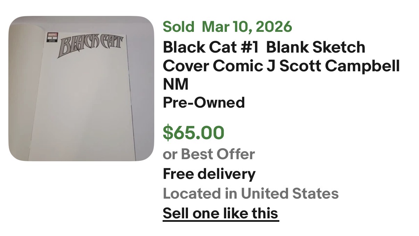Viewport: 419px width, 236px height.
Task: Click "Cover Comic J Scott Campbell" title line
Action: [281, 66]
